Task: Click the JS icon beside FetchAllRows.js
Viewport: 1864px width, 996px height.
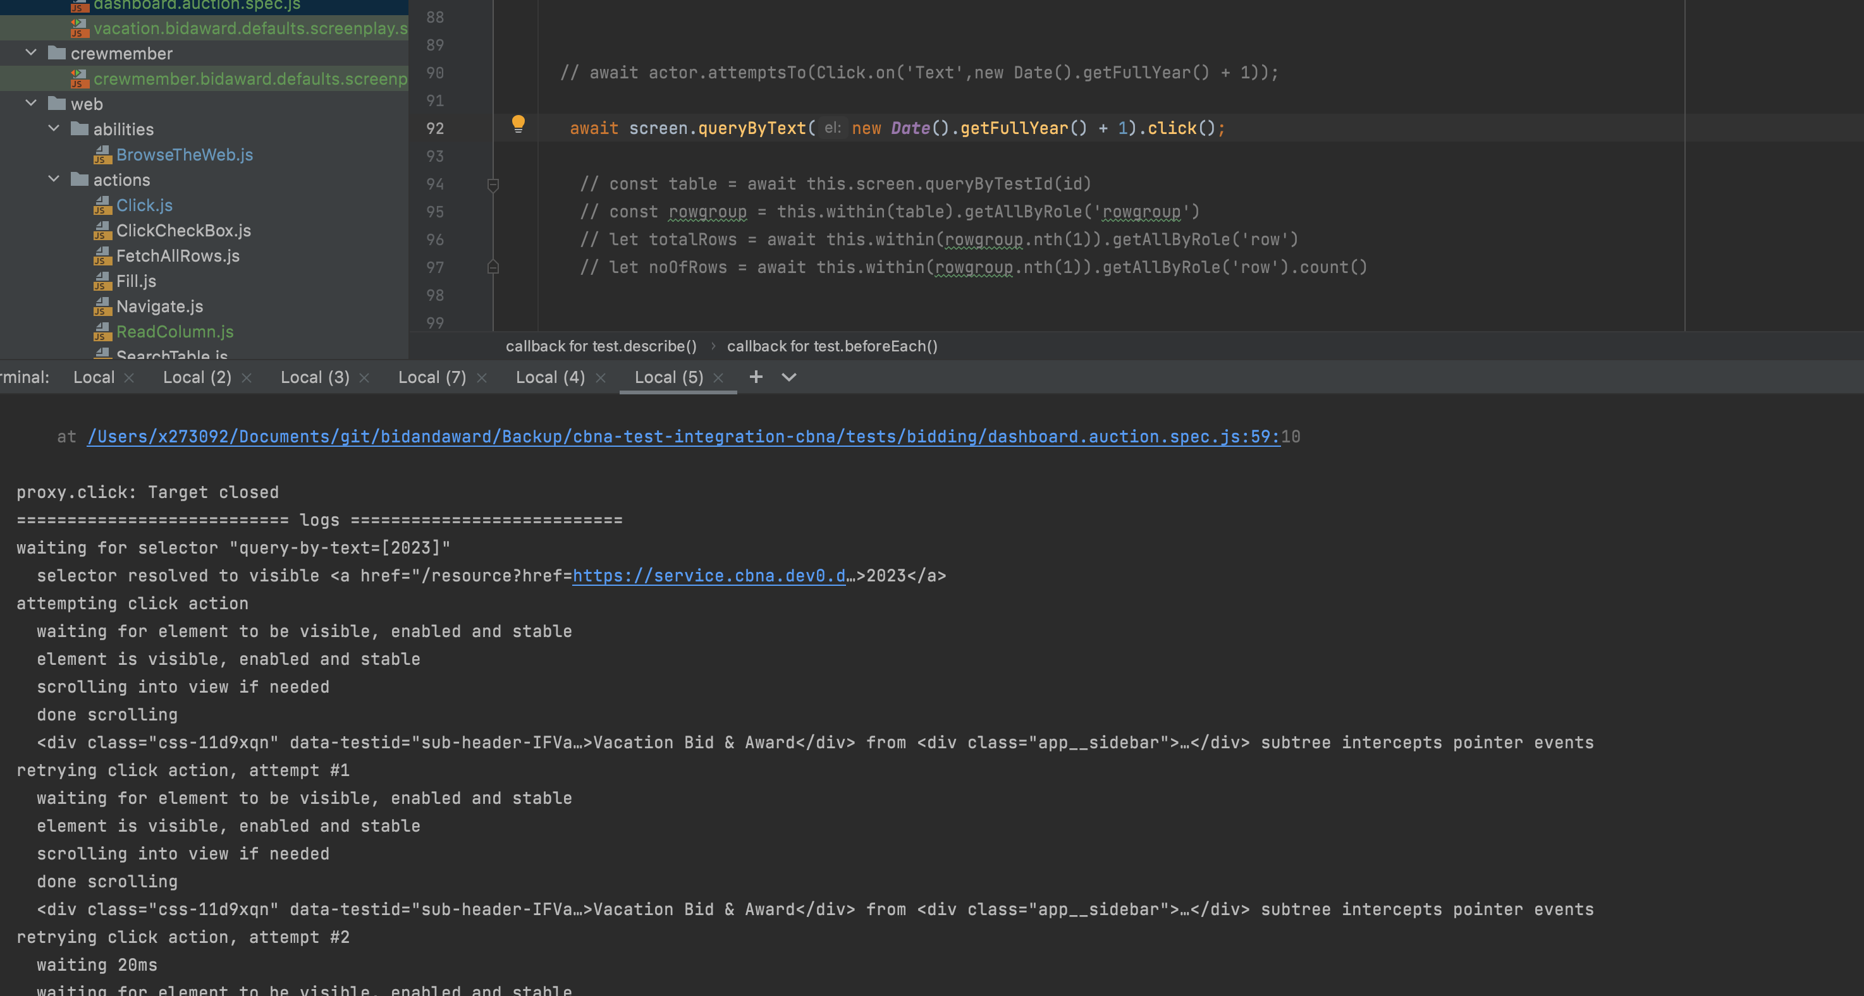Action: tap(103, 256)
